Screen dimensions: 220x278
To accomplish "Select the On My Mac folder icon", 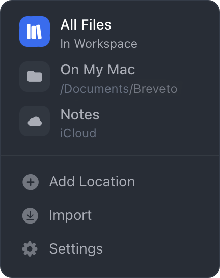I will (35, 76).
